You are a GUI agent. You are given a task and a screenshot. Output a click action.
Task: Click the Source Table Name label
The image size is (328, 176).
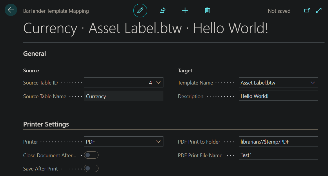click(x=45, y=96)
